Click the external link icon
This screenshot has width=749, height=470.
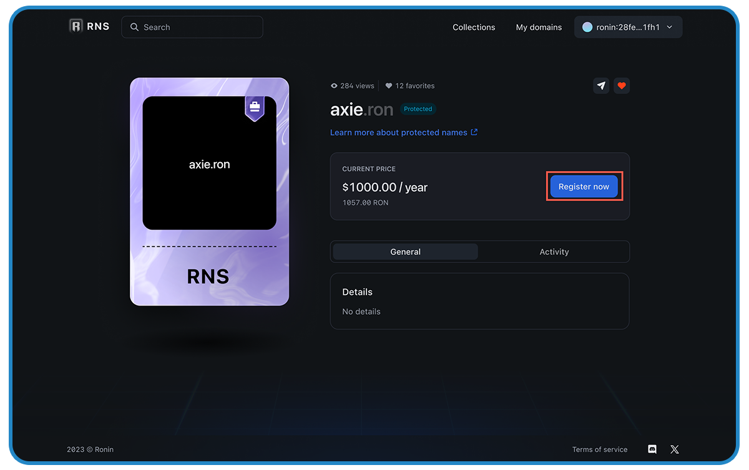[474, 132]
